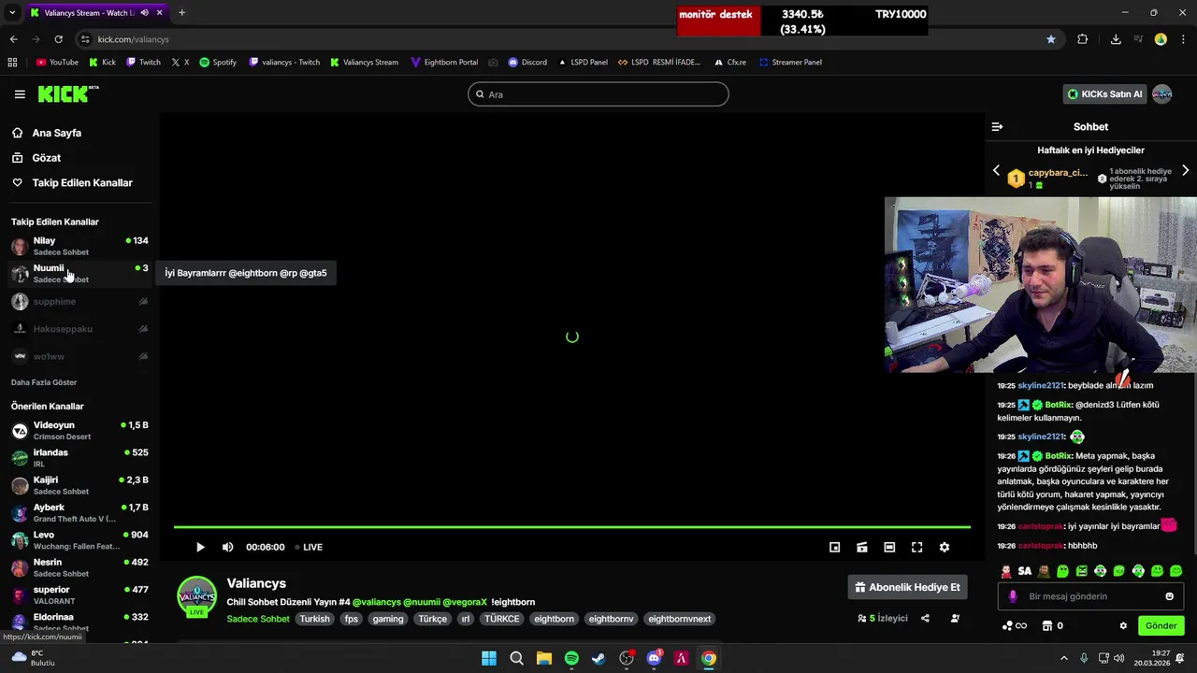Show next weekly top gifter
Viewport: 1197px width, 673px height.
1185,171
